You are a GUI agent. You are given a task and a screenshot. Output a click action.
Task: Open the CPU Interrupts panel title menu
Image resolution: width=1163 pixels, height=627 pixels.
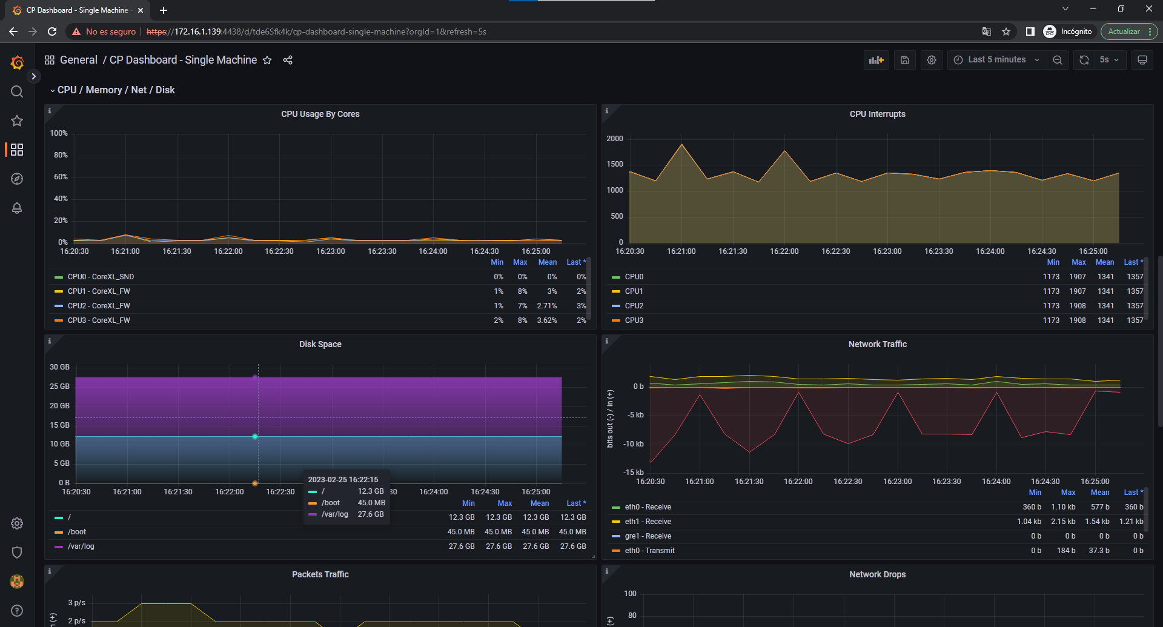click(x=877, y=114)
